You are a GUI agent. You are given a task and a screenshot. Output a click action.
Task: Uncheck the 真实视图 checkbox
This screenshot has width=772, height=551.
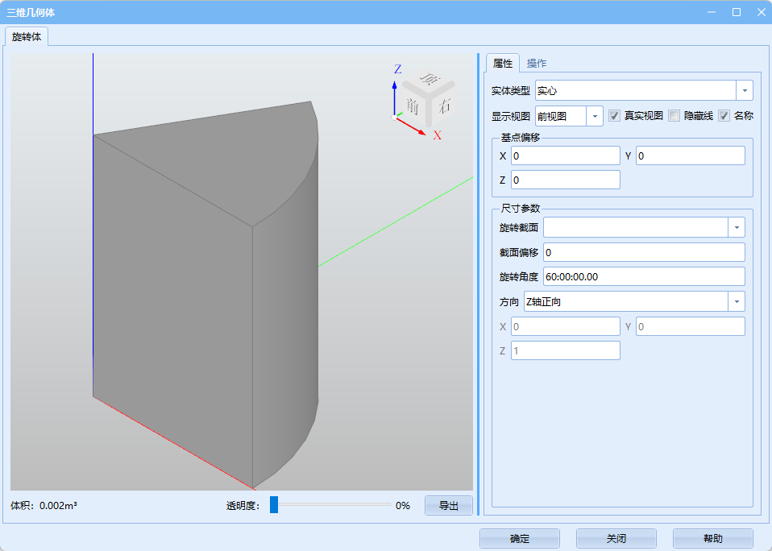(x=614, y=116)
